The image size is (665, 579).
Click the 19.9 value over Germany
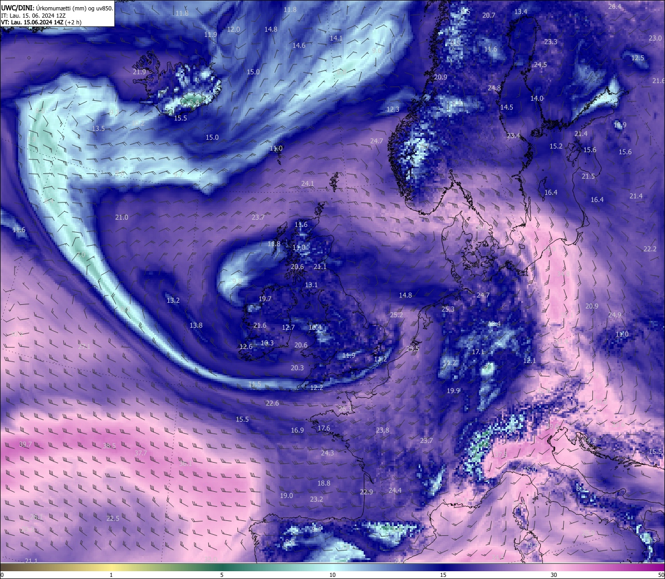coord(453,391)
